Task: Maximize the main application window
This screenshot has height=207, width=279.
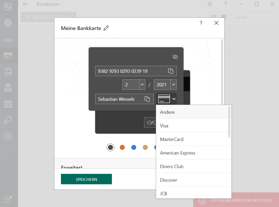Action: click(x=257, y=4)
